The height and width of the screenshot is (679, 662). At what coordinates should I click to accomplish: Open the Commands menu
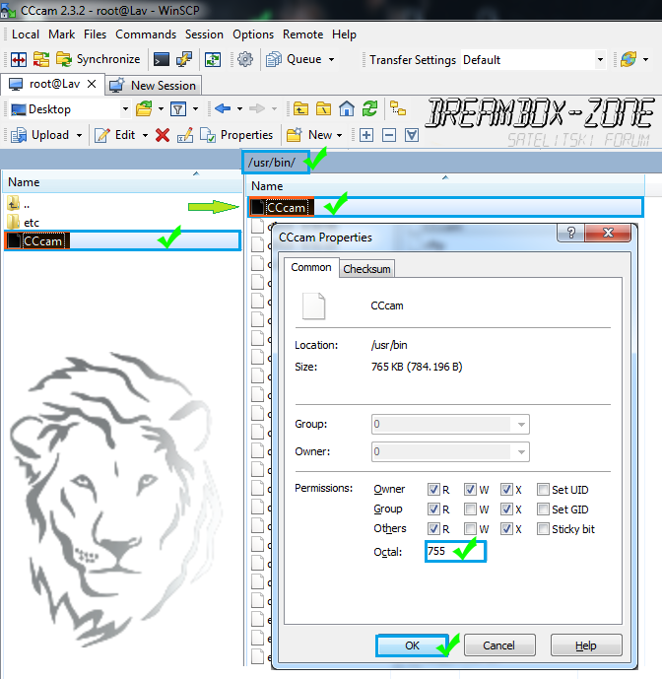(x=146, y=34)
